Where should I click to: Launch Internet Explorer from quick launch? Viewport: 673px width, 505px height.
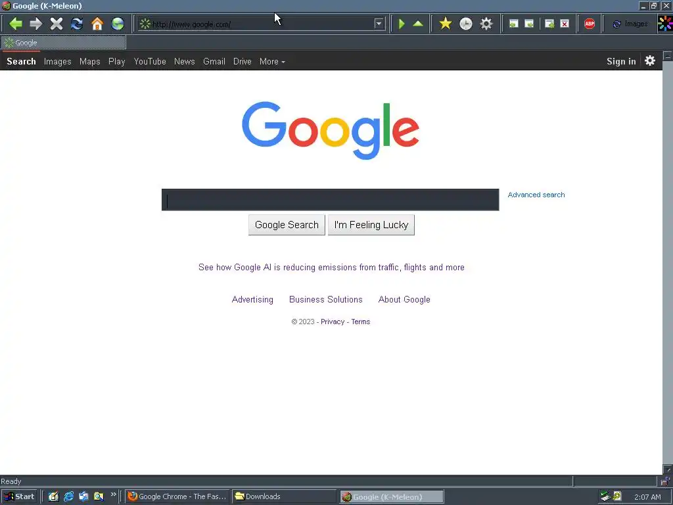tap(68, 496)
